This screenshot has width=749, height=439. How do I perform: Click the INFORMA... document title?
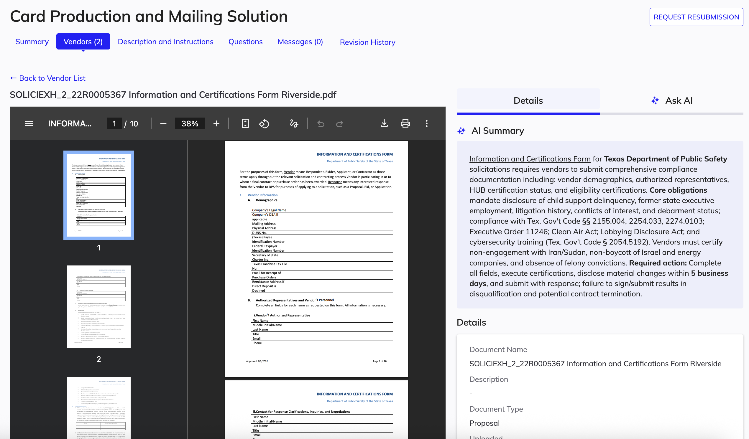point(70,123)
